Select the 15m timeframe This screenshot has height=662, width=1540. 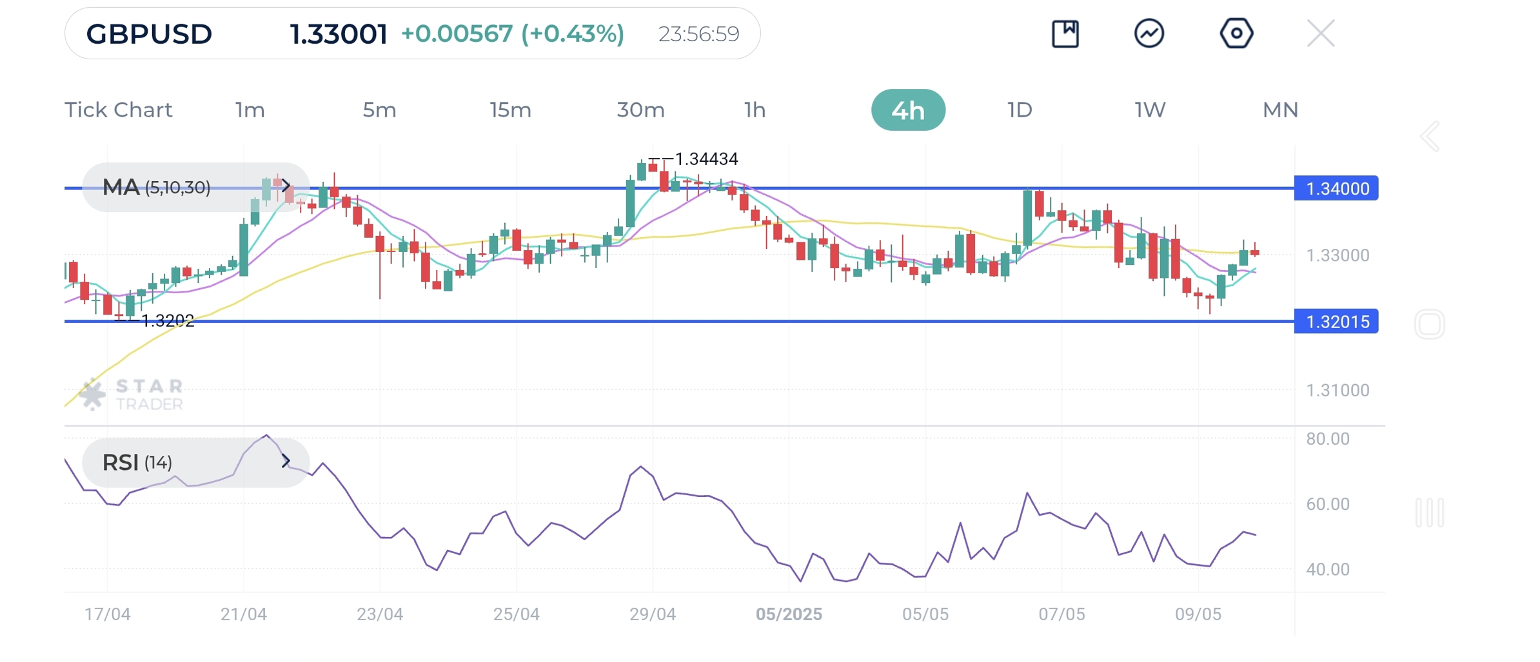510,110
